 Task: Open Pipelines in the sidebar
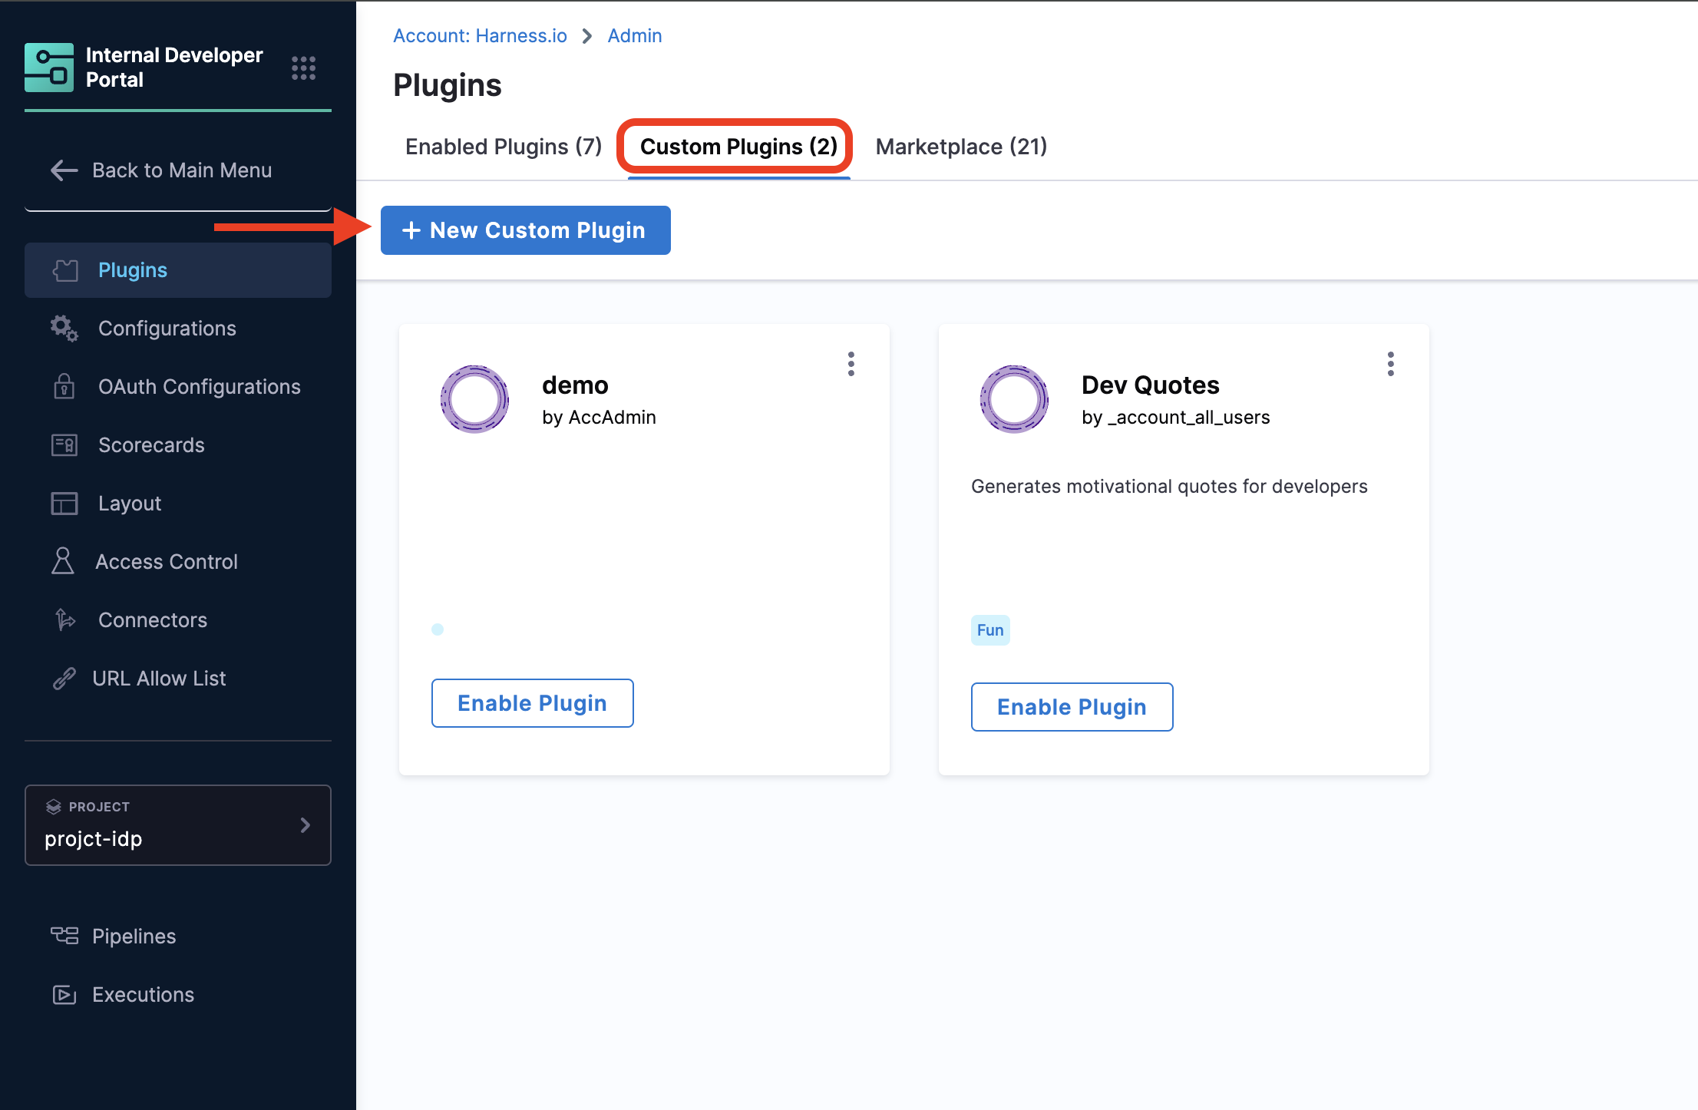134,936
